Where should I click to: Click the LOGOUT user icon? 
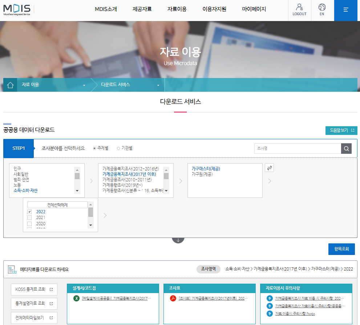pyautogui.click(x=299, y=7)
